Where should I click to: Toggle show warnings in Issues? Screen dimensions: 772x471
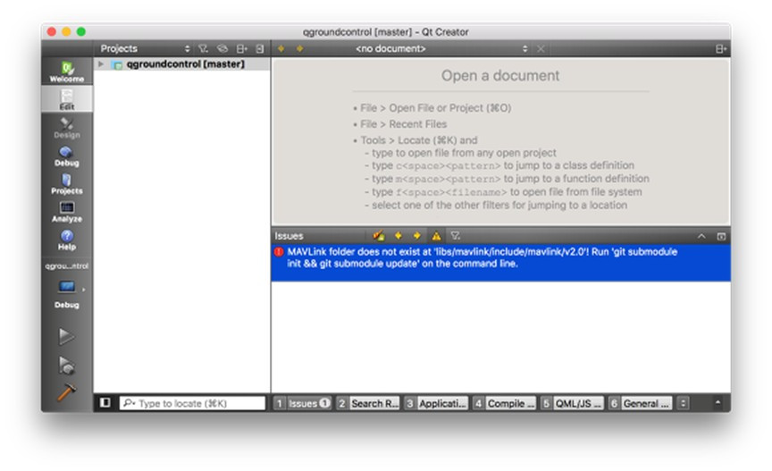tap(436, 236)
